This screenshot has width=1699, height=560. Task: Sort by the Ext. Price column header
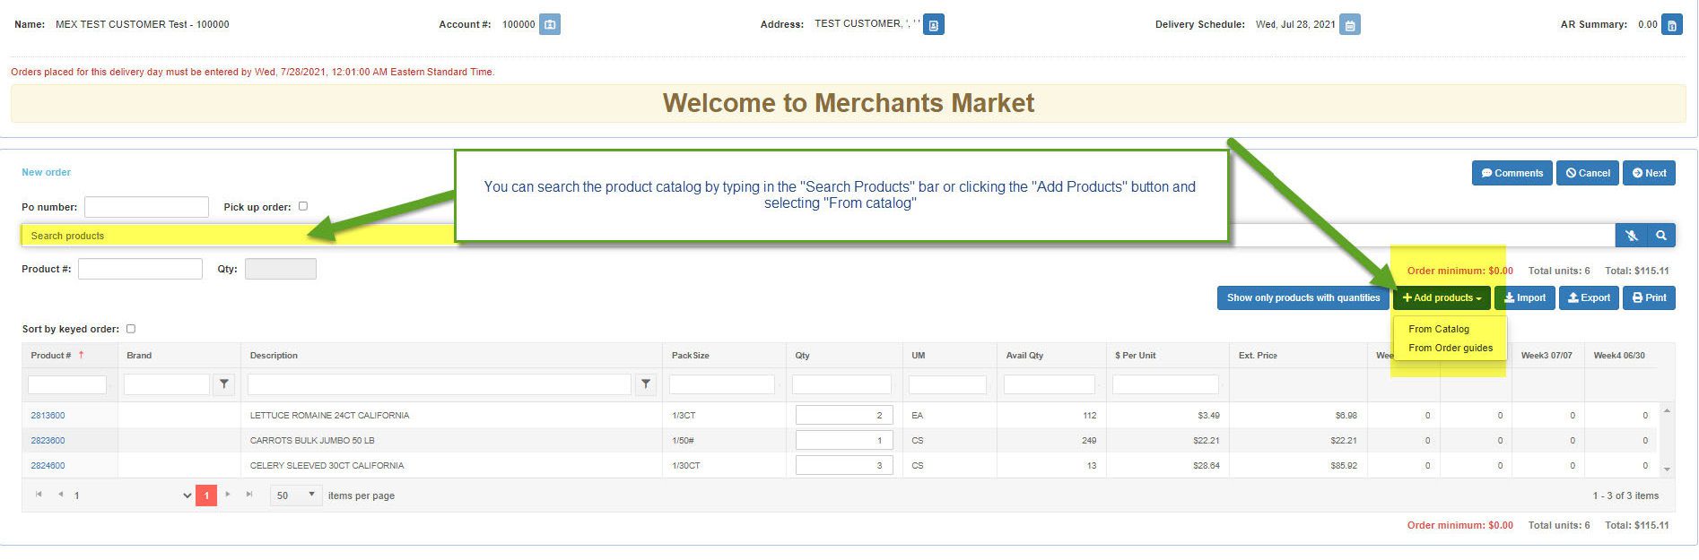tap(1258, 356)
